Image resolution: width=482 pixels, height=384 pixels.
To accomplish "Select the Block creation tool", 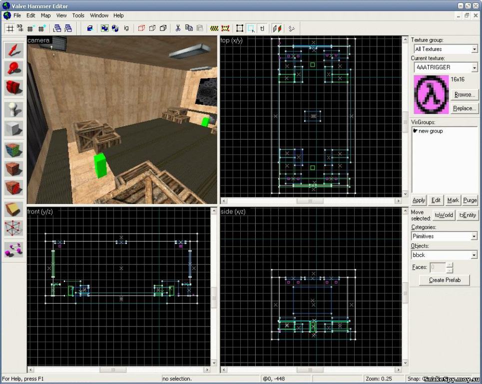I will (14, 128).
